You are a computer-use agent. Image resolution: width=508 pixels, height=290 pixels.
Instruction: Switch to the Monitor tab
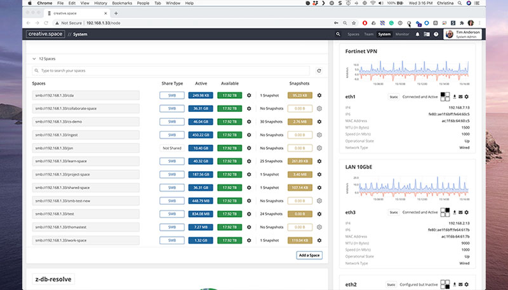(x=402, y=34)
